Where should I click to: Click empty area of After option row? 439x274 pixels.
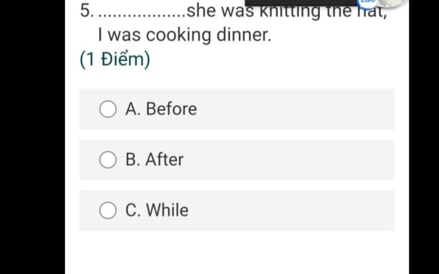pyautogui.click(x=289, y=160)
